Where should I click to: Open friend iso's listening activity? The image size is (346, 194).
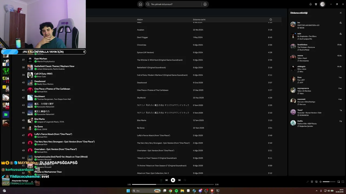tap(316, 25)
